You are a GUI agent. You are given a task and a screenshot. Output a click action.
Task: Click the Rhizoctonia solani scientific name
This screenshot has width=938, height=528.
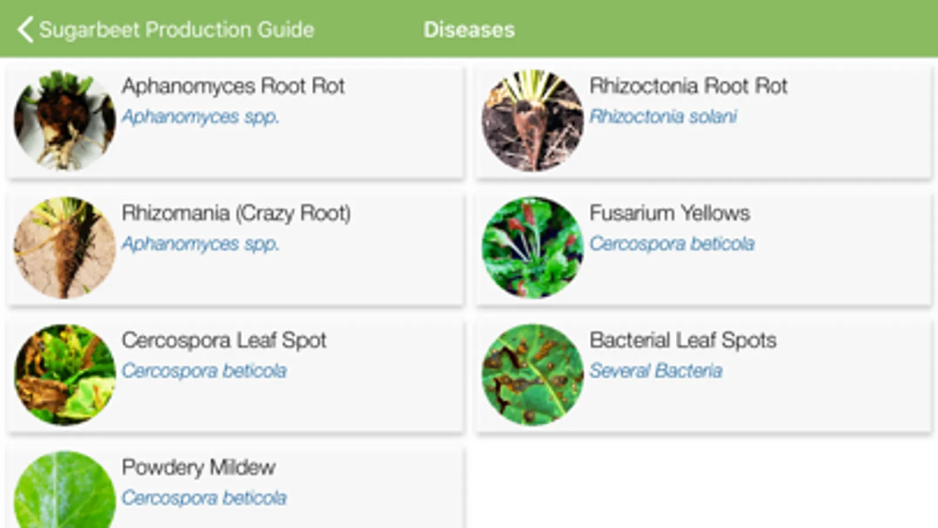663,117
